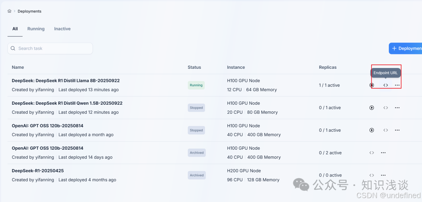Open more options for archived GPT OSS 120b
The height and width of the screenshot is (202, 422).
(x=383, y=152)
